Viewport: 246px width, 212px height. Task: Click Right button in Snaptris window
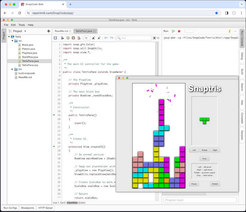[215, 150]
